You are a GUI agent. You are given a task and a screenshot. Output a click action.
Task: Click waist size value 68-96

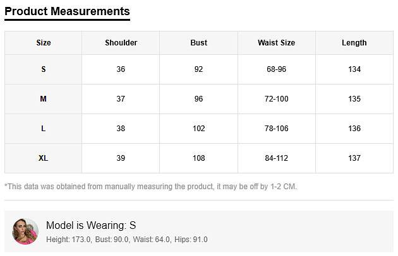click(276, 69)
